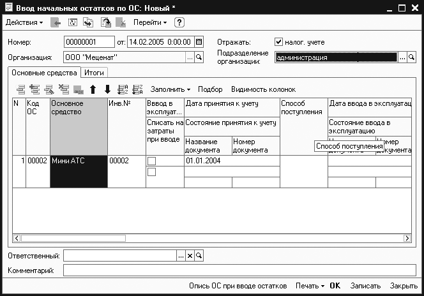Viewport: 424px width, 296px height.
Task: Toggle the Вввод в эксплуатацию row checkbox
Action: pyautogui.click(x=152, y=161)
